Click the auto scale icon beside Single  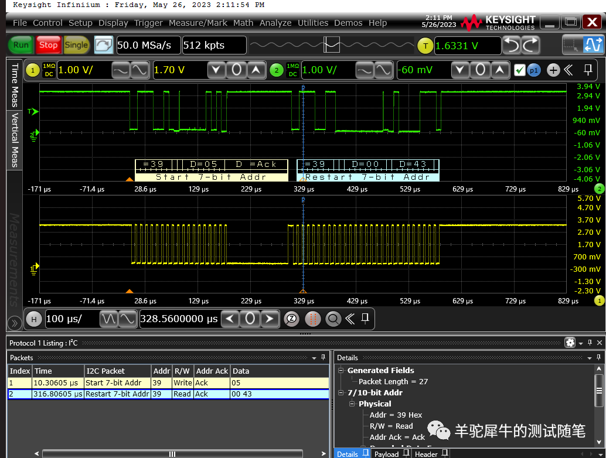[103, 45]
